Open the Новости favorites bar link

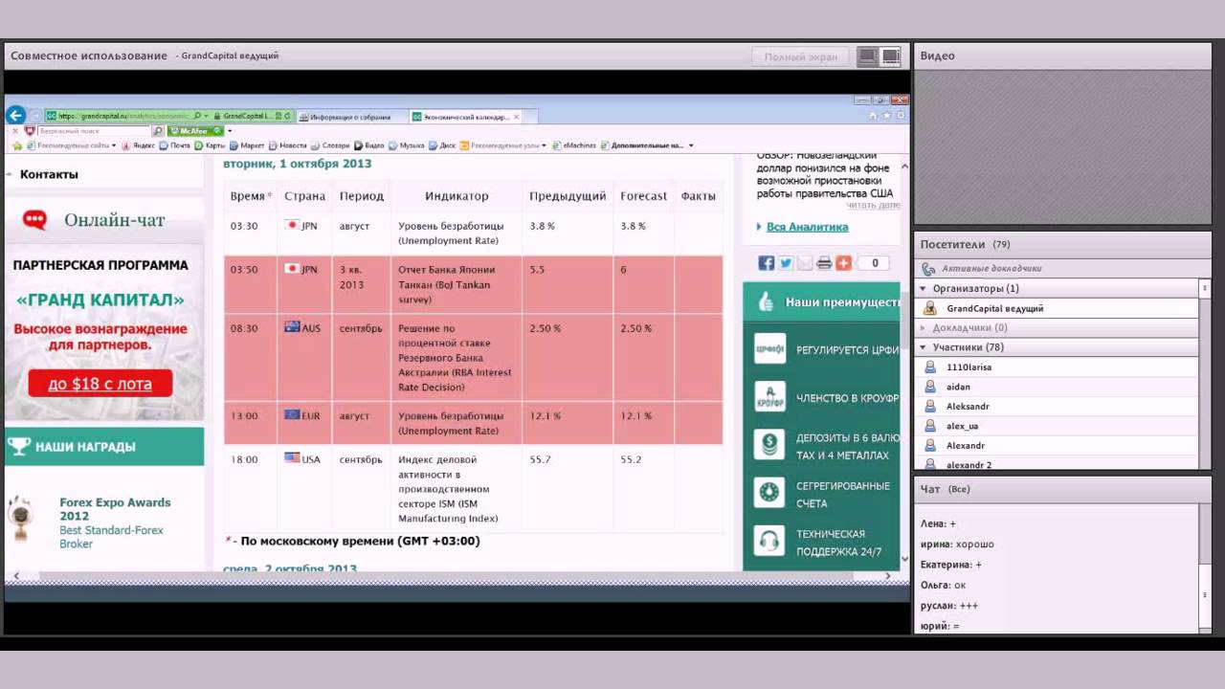pyautogui.click(x=287, y=145)
